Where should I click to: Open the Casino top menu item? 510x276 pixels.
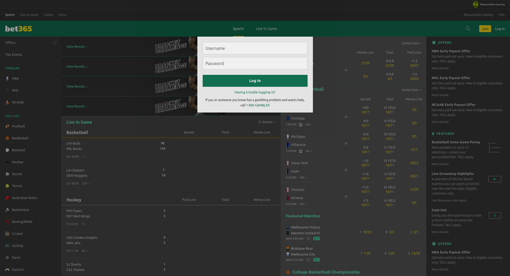[48, 15]
